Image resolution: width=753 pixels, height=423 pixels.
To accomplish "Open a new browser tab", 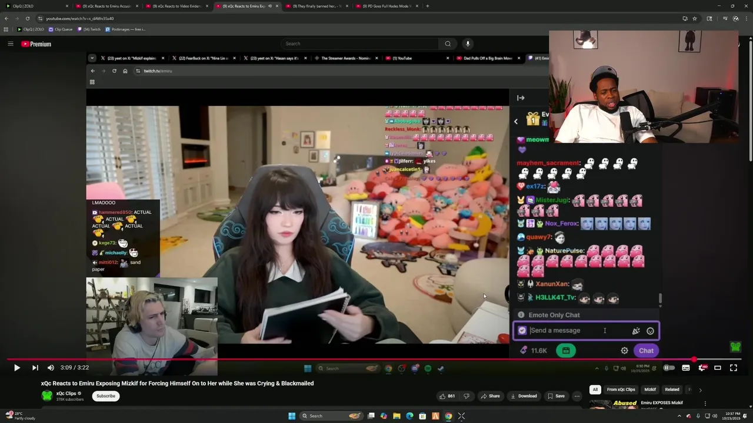I will point(427,6).
